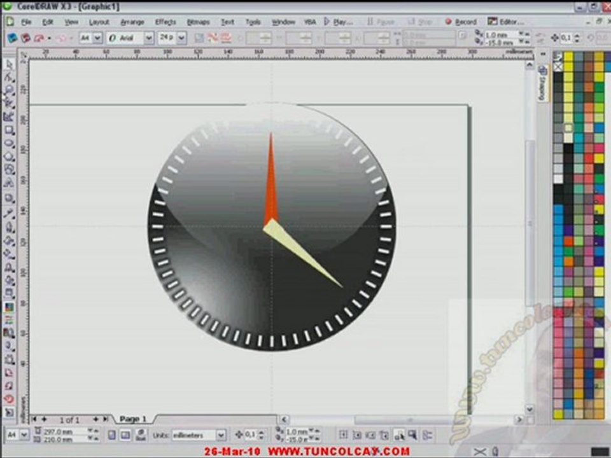Viewport: 611px width, 458px height.
Task: Click the vertical scrollbar down arrow
Action: (529, 409)
